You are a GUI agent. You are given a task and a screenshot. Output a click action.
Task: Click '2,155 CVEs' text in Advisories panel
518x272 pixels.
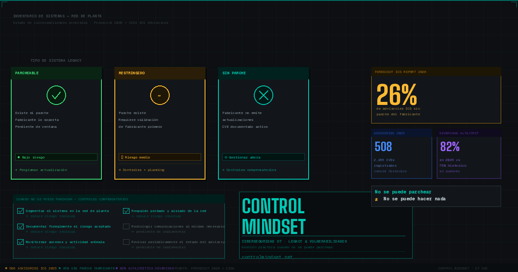[x=384, y=160]
